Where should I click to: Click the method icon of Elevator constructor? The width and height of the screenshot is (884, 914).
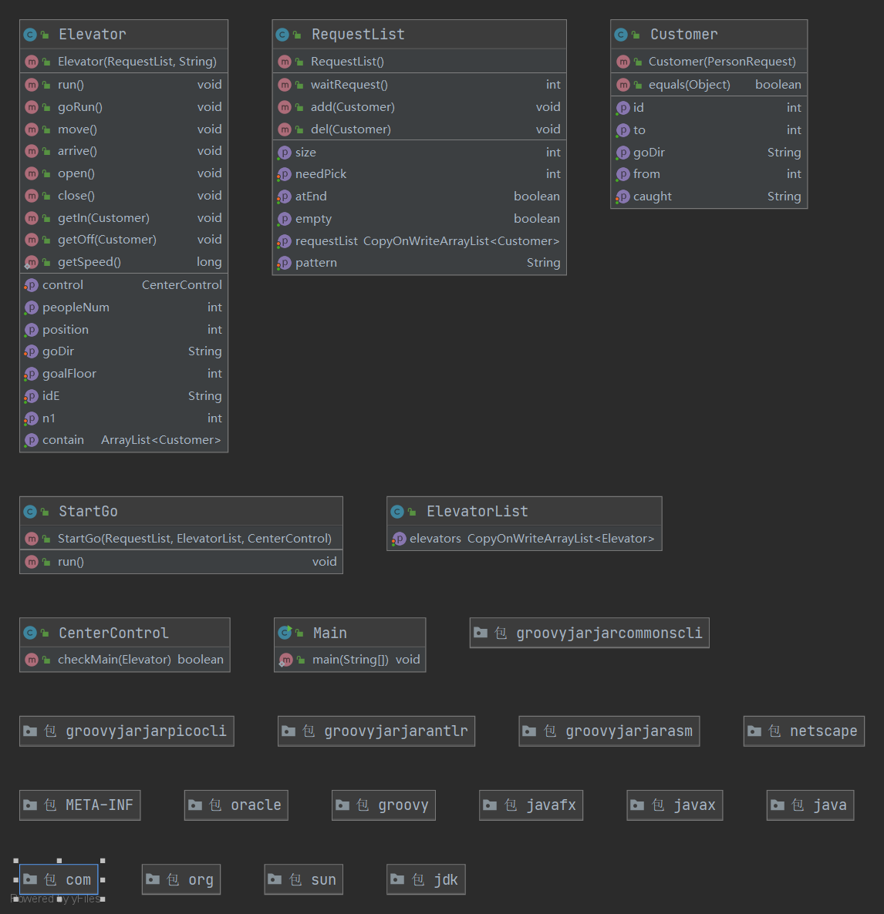pos(32,62)
